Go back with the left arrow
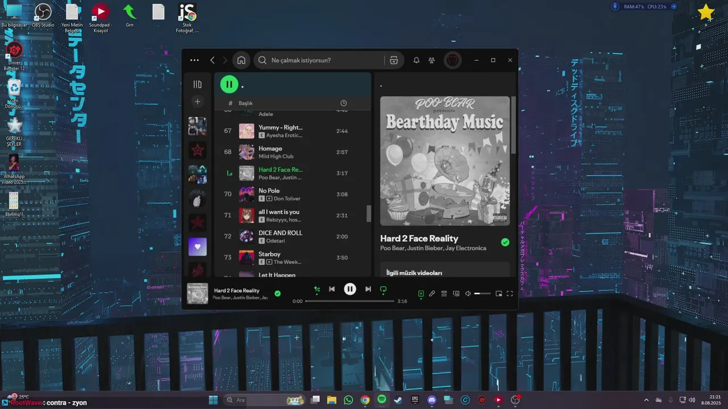The image size is (728, 409). pyautogui.click(x=212, y=60)
